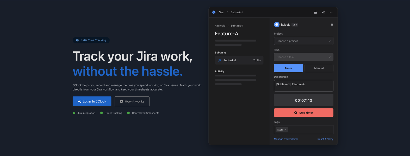Viewport: 410px width, 156px height.
Task: Click the 00:07:43 timer display
Action: point(303,100)
